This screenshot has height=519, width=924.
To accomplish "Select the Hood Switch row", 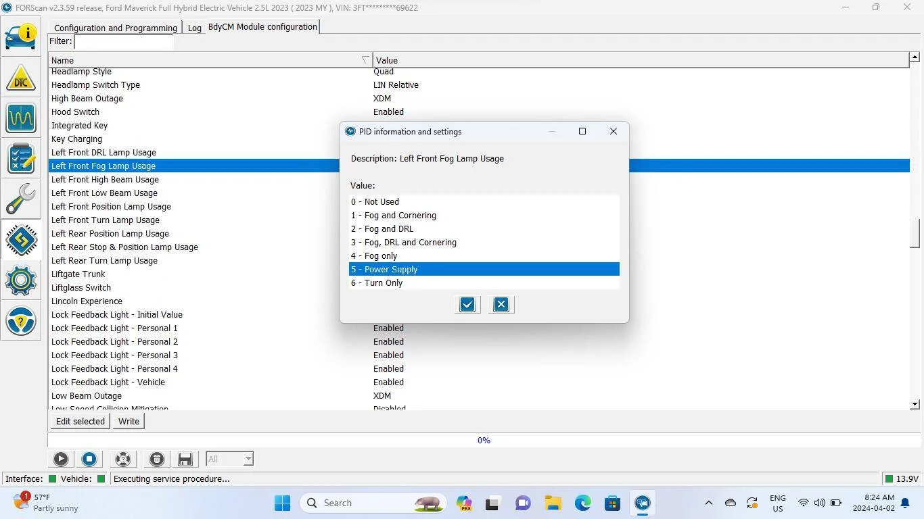I will tap(479, 112).
